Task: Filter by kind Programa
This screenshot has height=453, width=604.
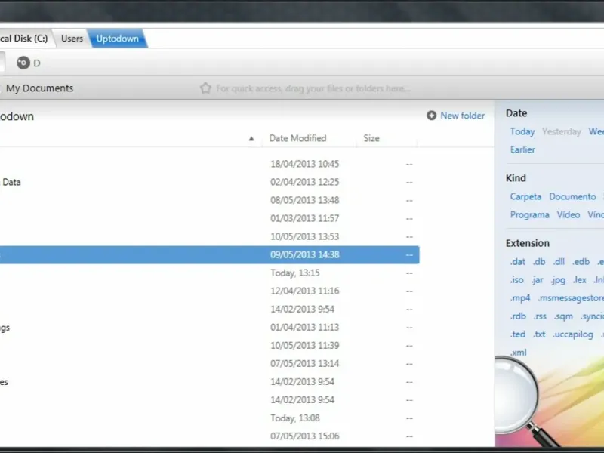Action: point(529,215)
